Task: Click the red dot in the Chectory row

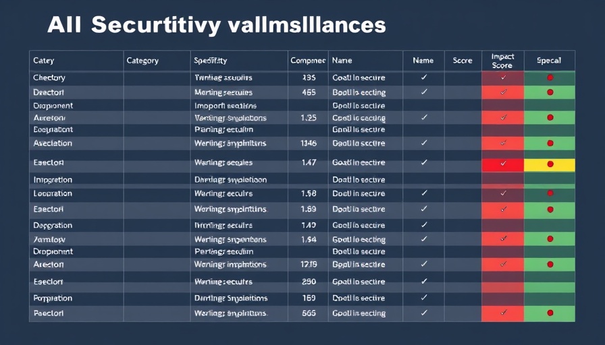Action: (x=550, y=77)
